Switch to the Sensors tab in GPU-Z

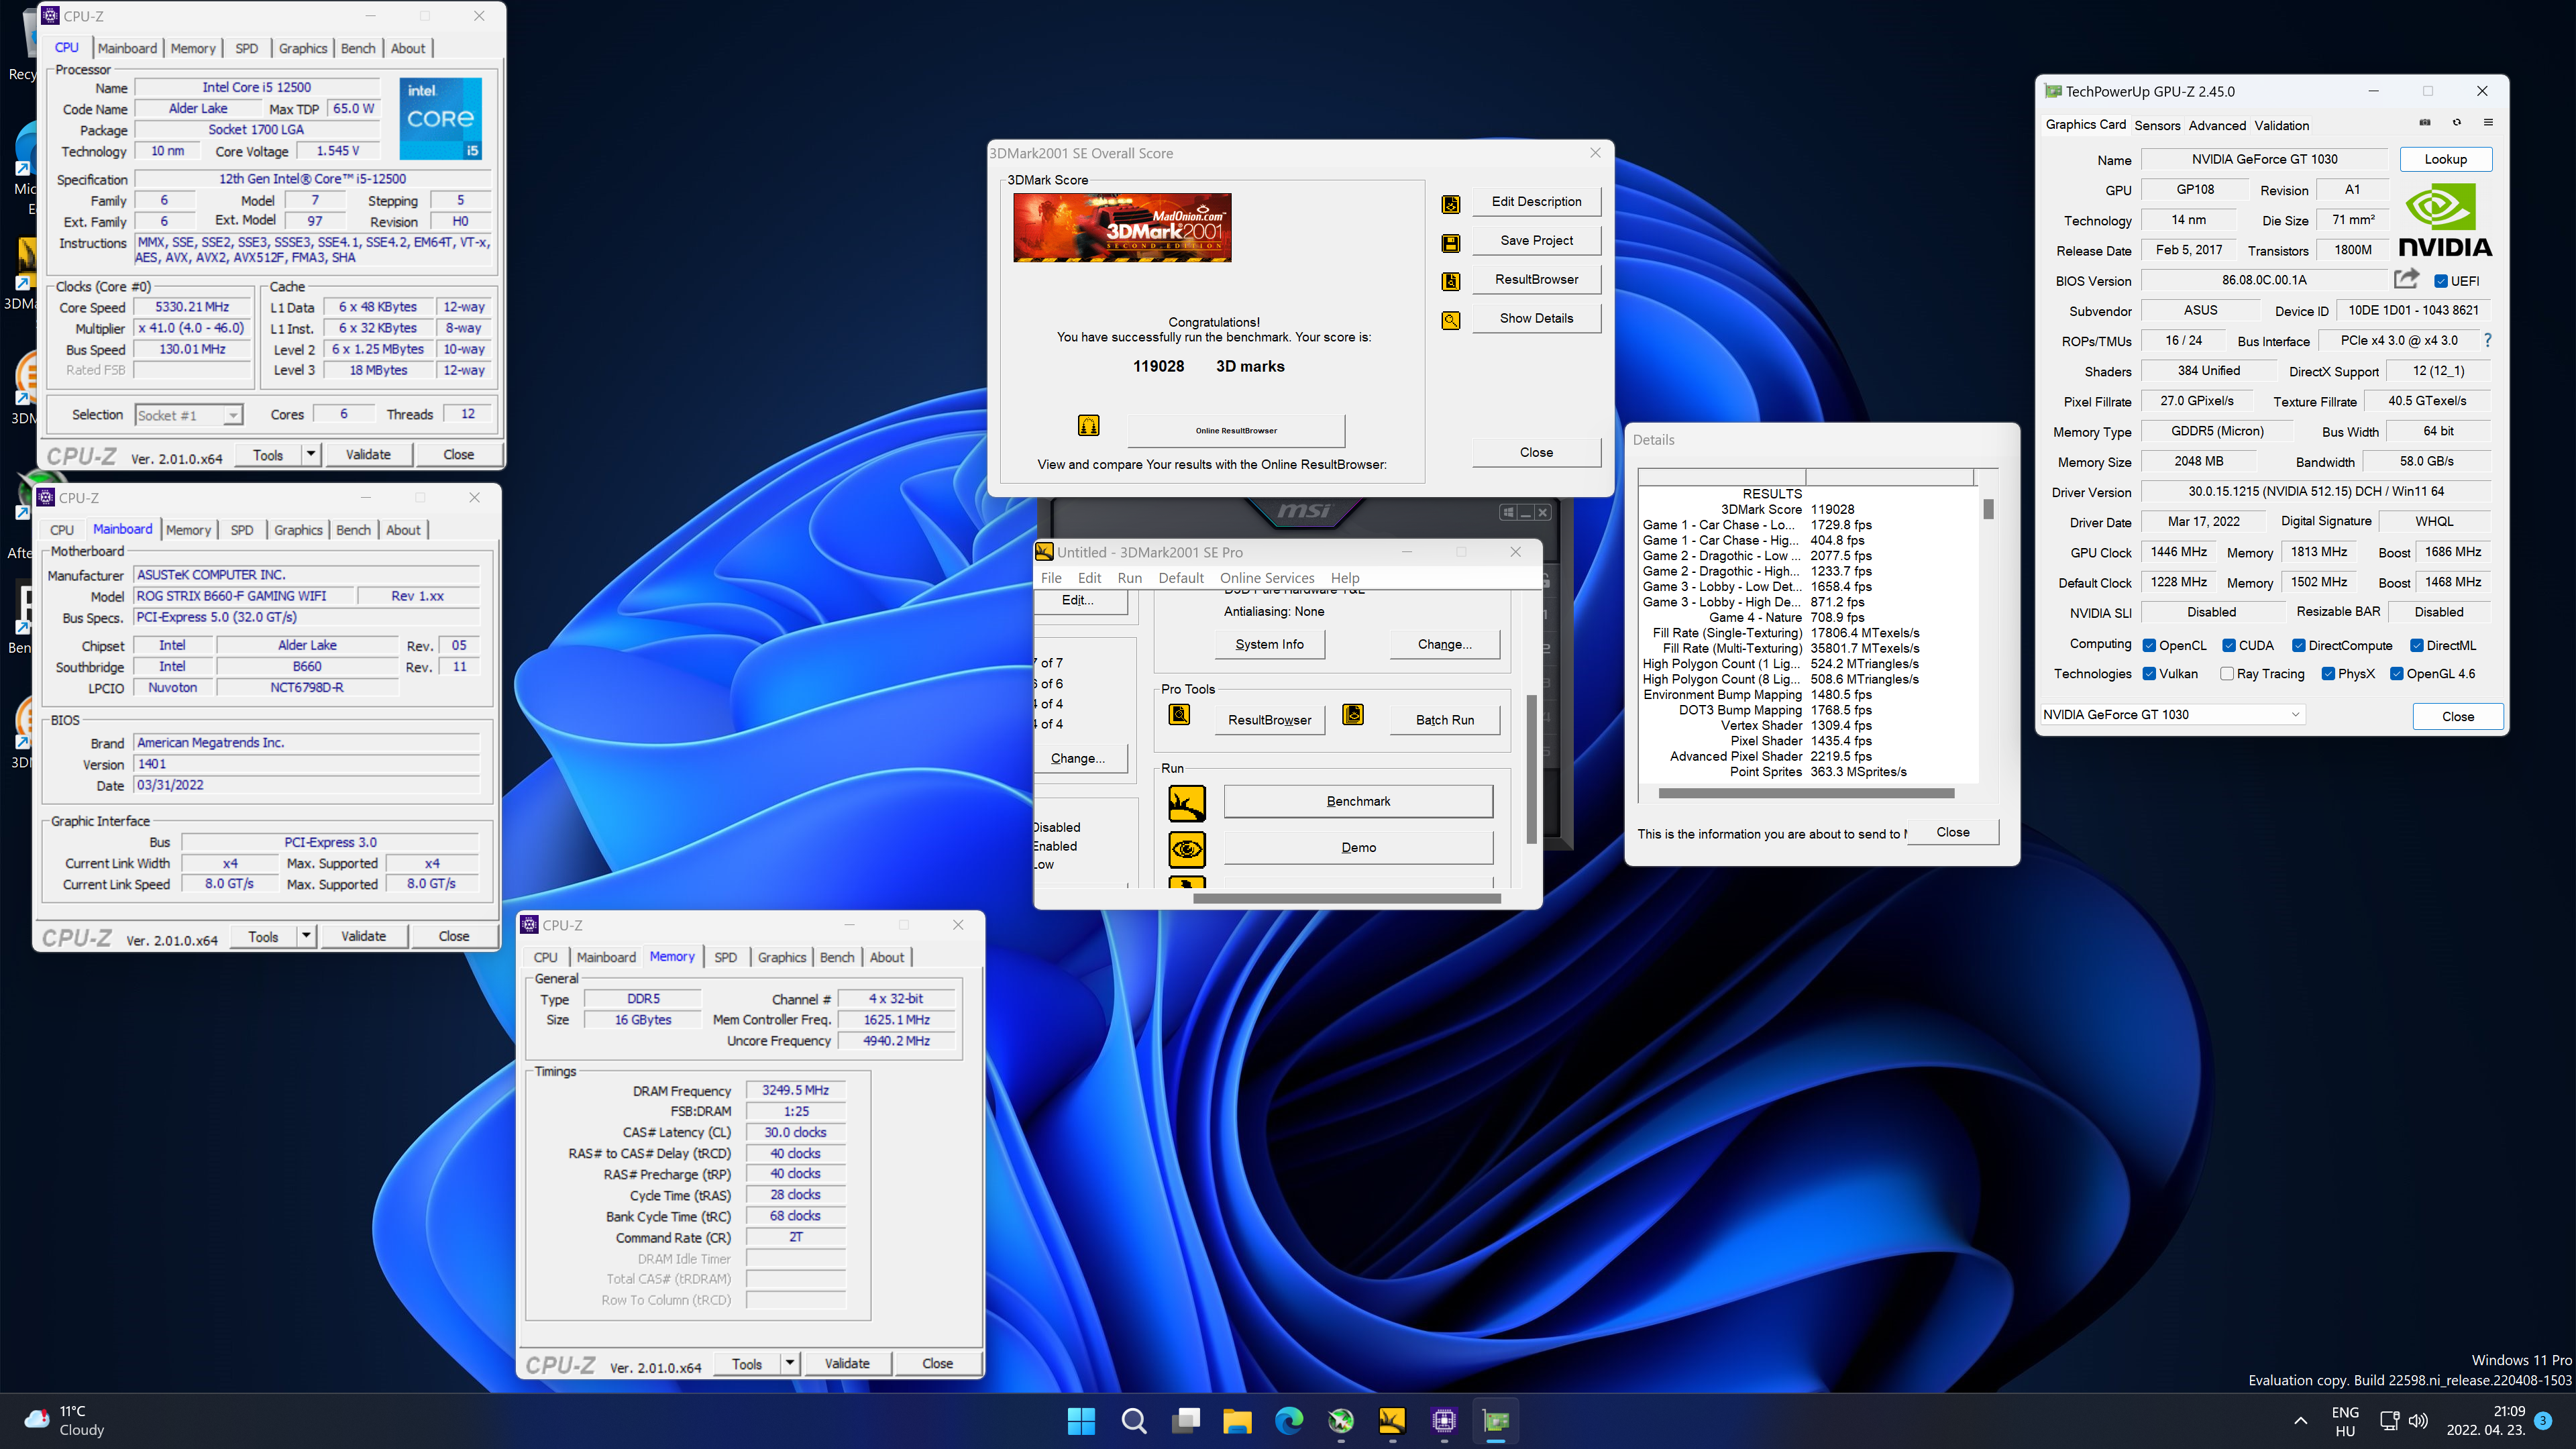tap(2157, 125)
